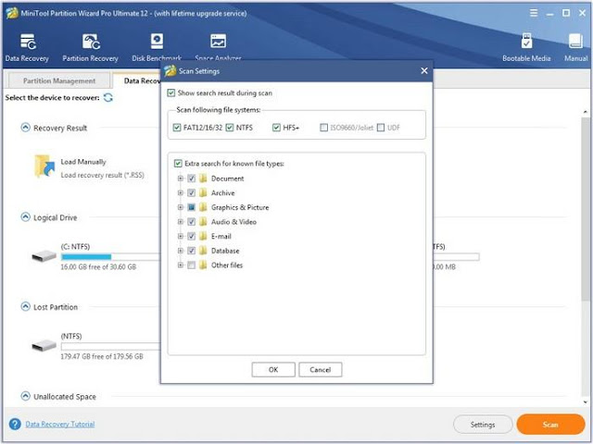This screenshot has width=593, height=444.
Task: Click the Audio & Video folder icon
Action: [203, 222]
